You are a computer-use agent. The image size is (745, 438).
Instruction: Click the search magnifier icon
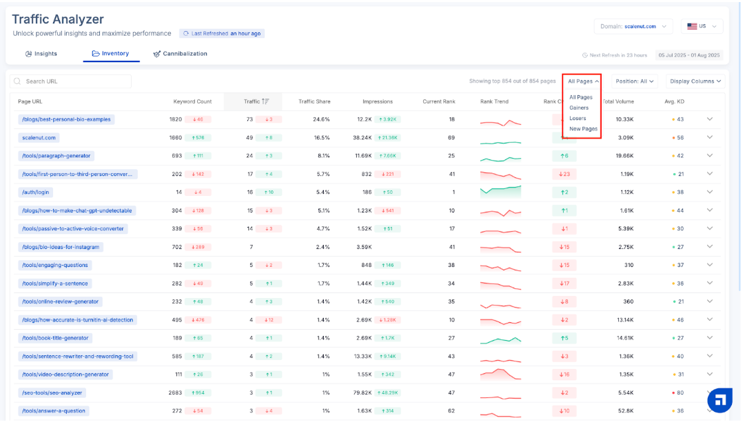tap(18, 81)
